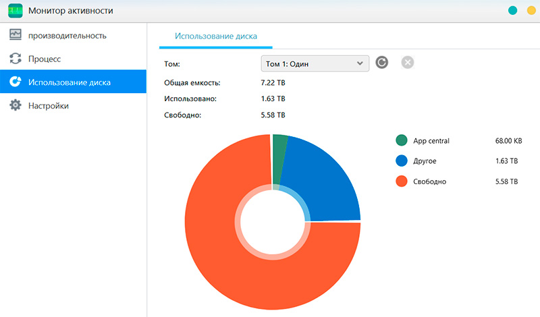The height and width of the screenshot is (317, 540).
Task: Switch to the Использование диска tab
Action: [x=216, y=35]
